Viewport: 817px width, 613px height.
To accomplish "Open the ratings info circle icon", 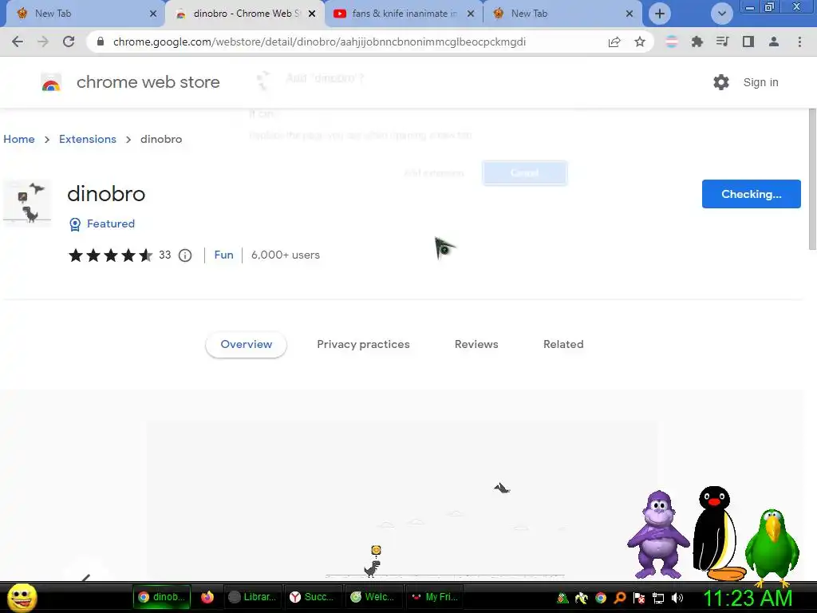I will [x=185, y=255].
